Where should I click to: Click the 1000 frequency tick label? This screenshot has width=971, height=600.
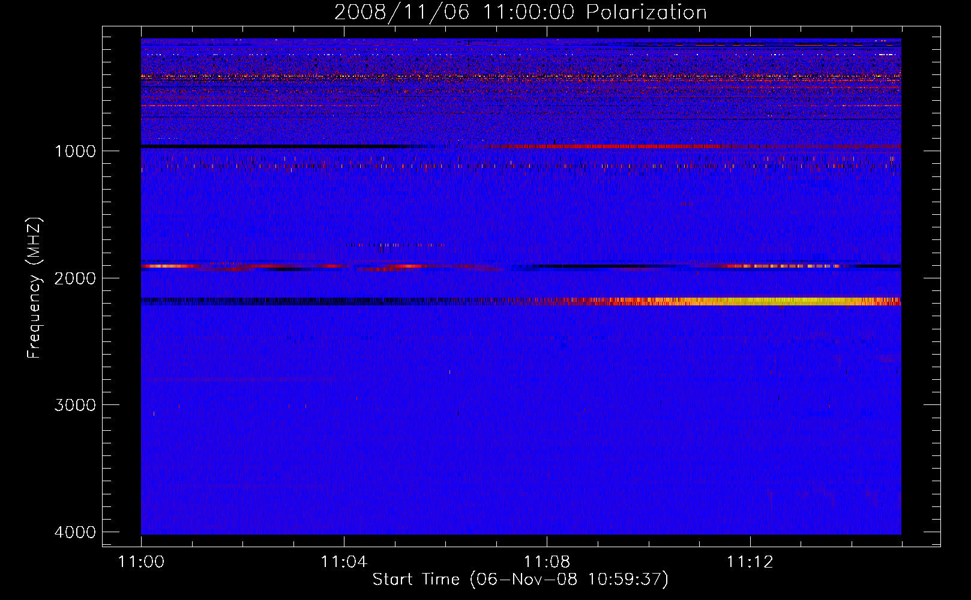point(75,151)
